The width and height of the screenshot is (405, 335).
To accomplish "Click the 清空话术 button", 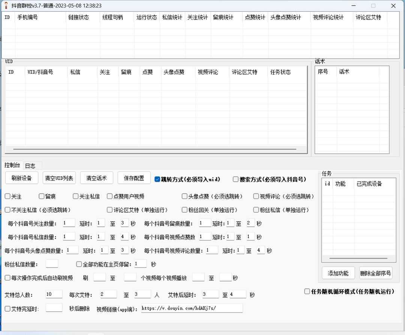I will [x=96, y=178].
